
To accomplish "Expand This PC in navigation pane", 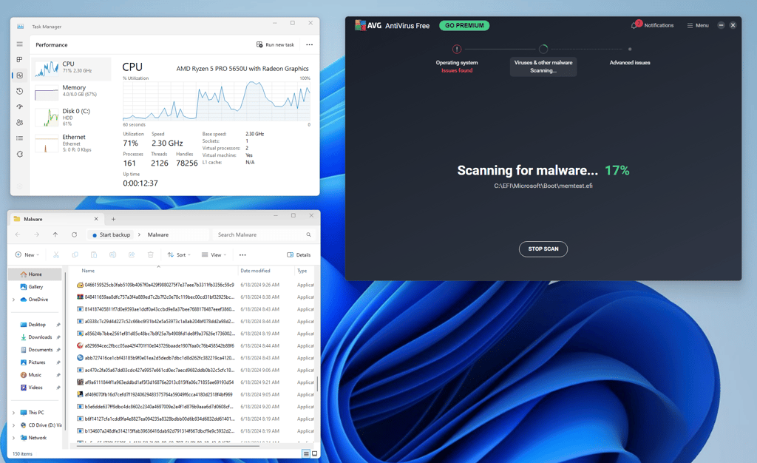I will [13, 413].
